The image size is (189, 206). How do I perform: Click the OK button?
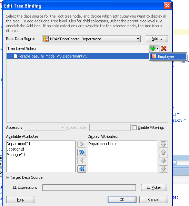[x=122, y=199]
